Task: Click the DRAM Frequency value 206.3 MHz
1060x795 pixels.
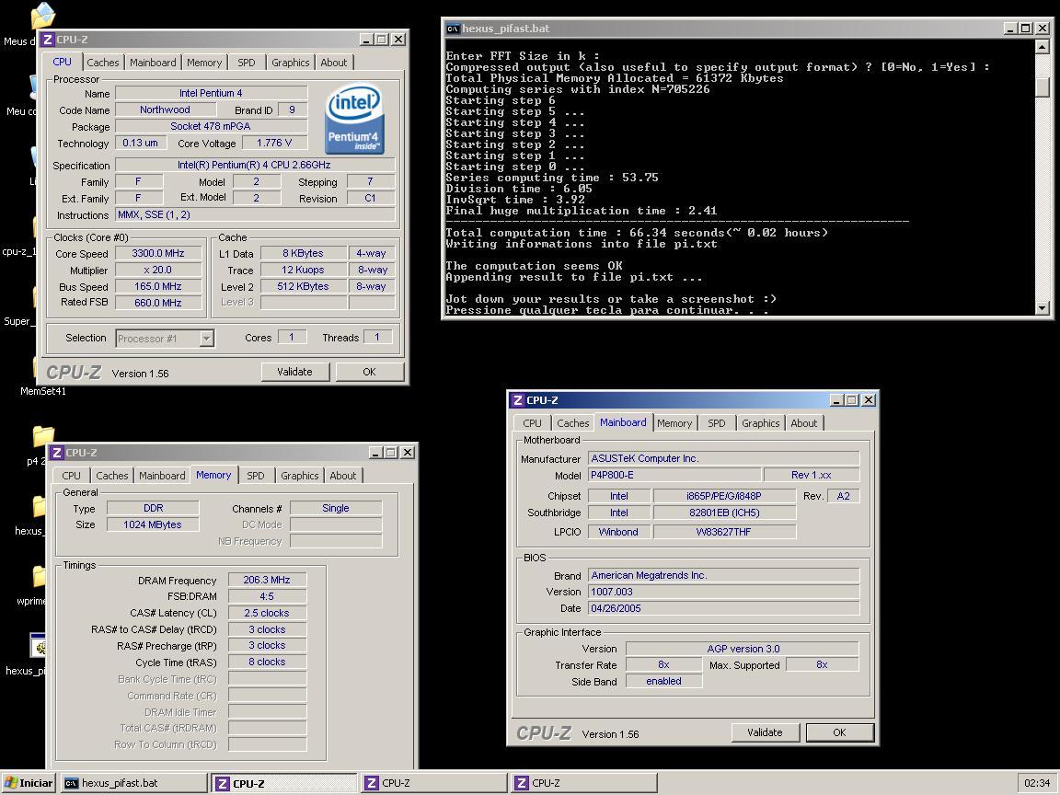Action: click(267, 580)
